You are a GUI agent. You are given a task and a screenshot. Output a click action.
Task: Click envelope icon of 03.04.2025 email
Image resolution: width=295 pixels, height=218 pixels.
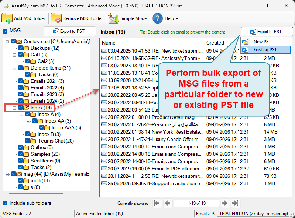(x=104, y=51)
